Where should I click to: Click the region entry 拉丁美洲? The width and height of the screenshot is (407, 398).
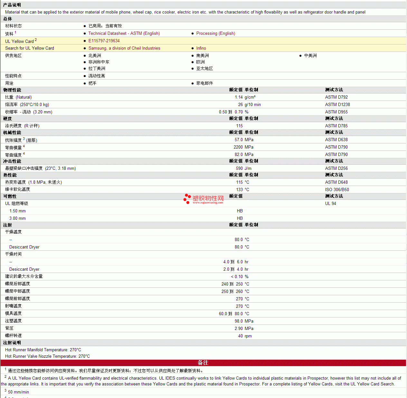(97, 69)
